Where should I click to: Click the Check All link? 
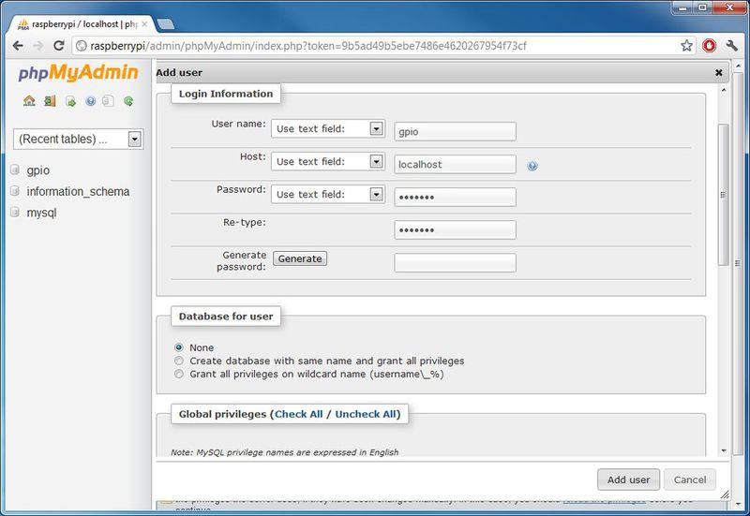[x=298, y=414]
